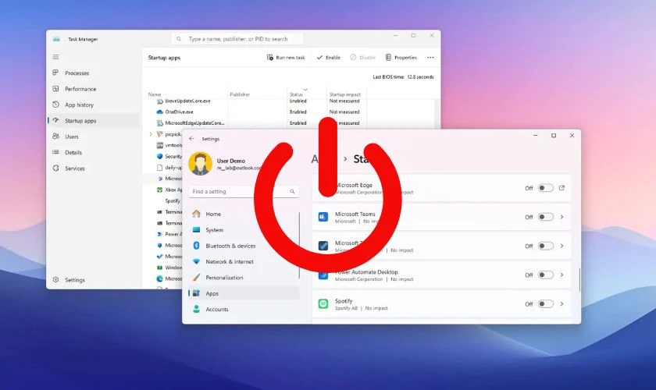Open Apps in Settings sidebar

point(244,293)
